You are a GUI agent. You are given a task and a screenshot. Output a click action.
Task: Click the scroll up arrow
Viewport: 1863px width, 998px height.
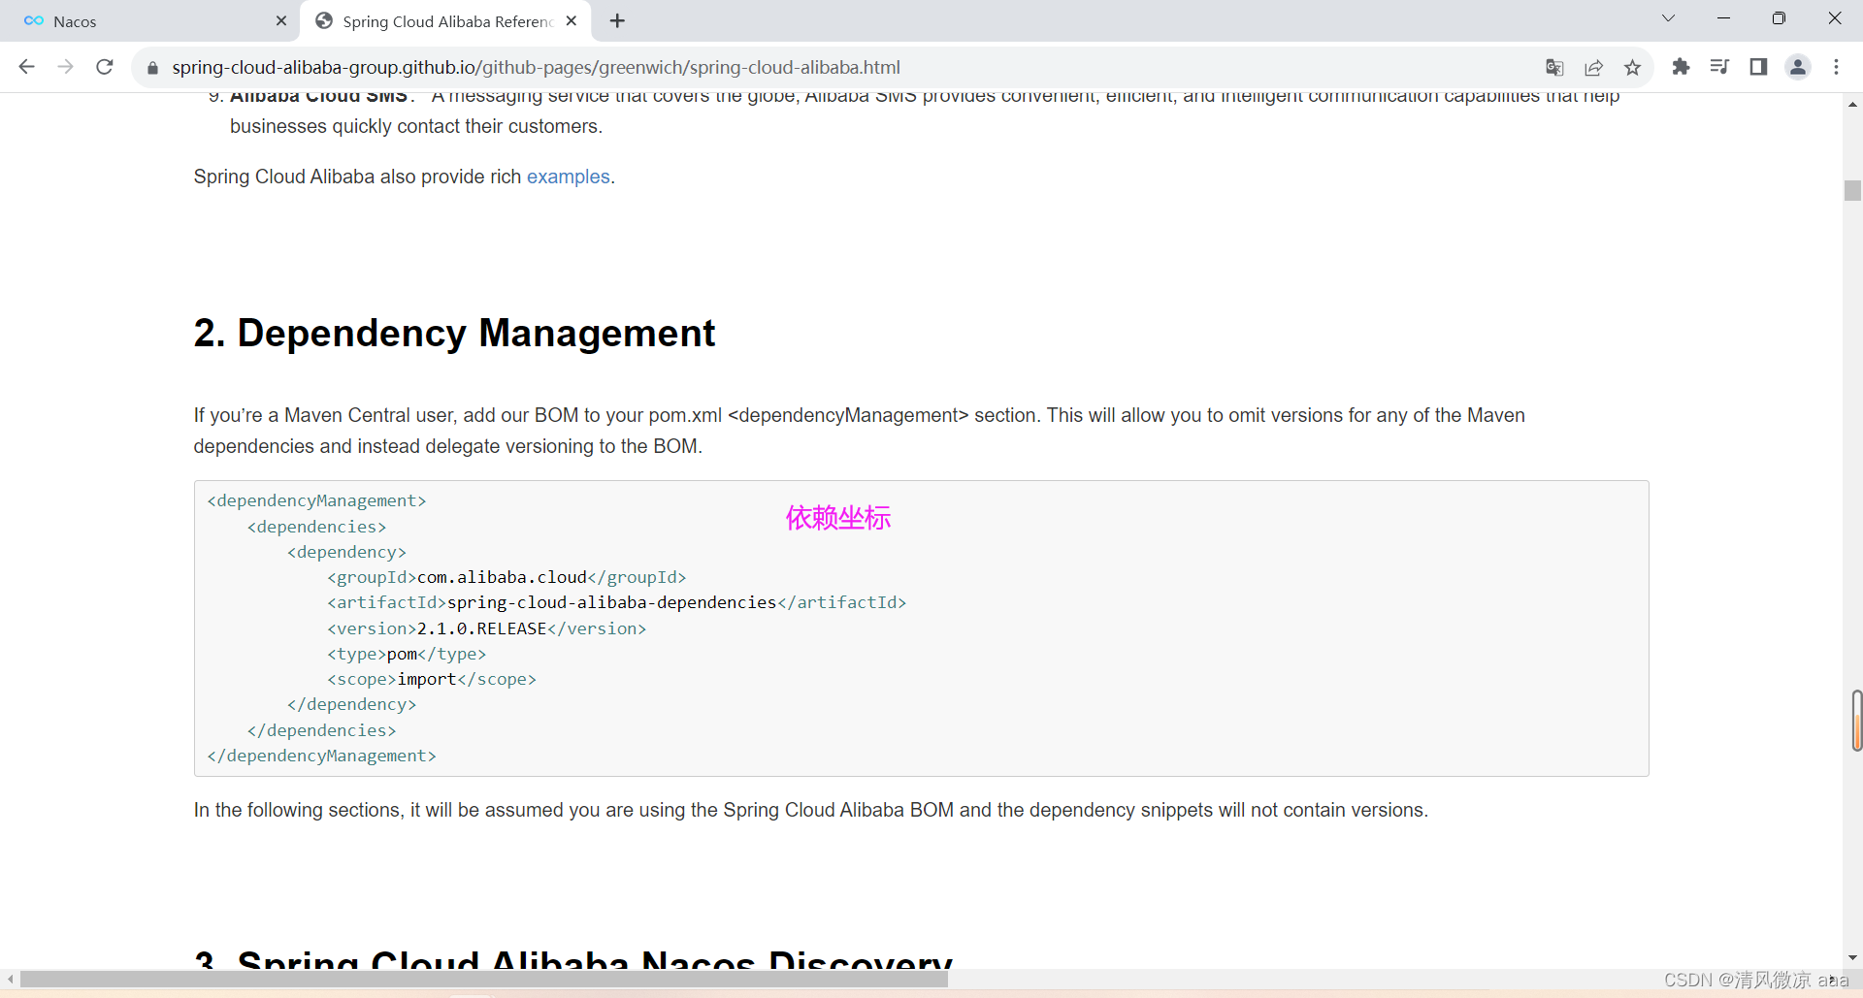[1852, 104]
